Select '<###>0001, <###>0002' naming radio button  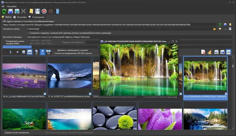pyautogui.click(x=28, y=41)
